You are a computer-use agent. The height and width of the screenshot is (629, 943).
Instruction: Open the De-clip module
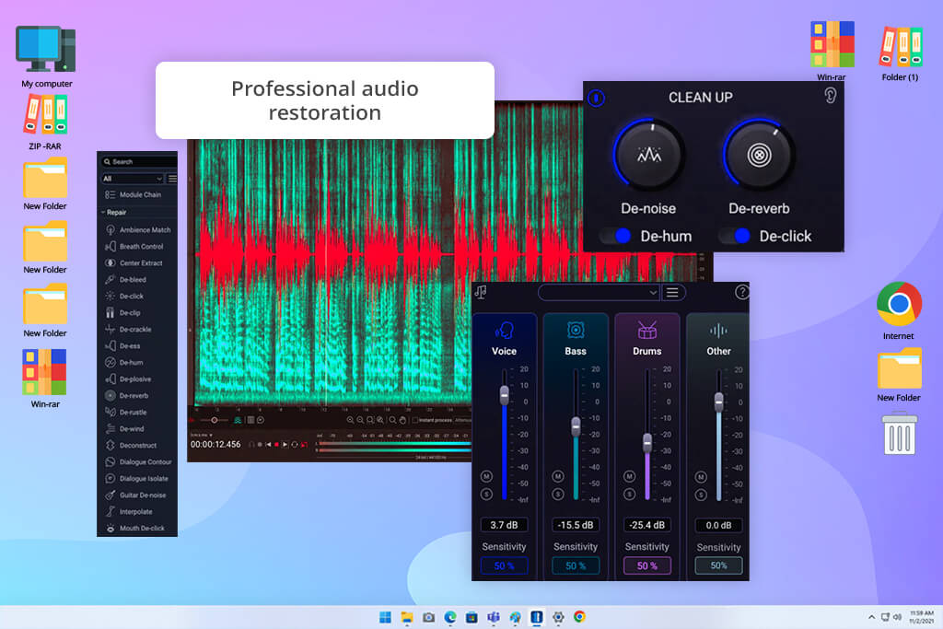coord(124,313)
